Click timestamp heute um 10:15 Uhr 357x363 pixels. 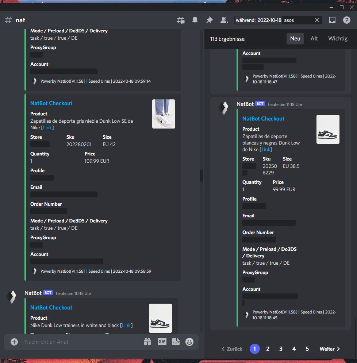tap(74, 293)
